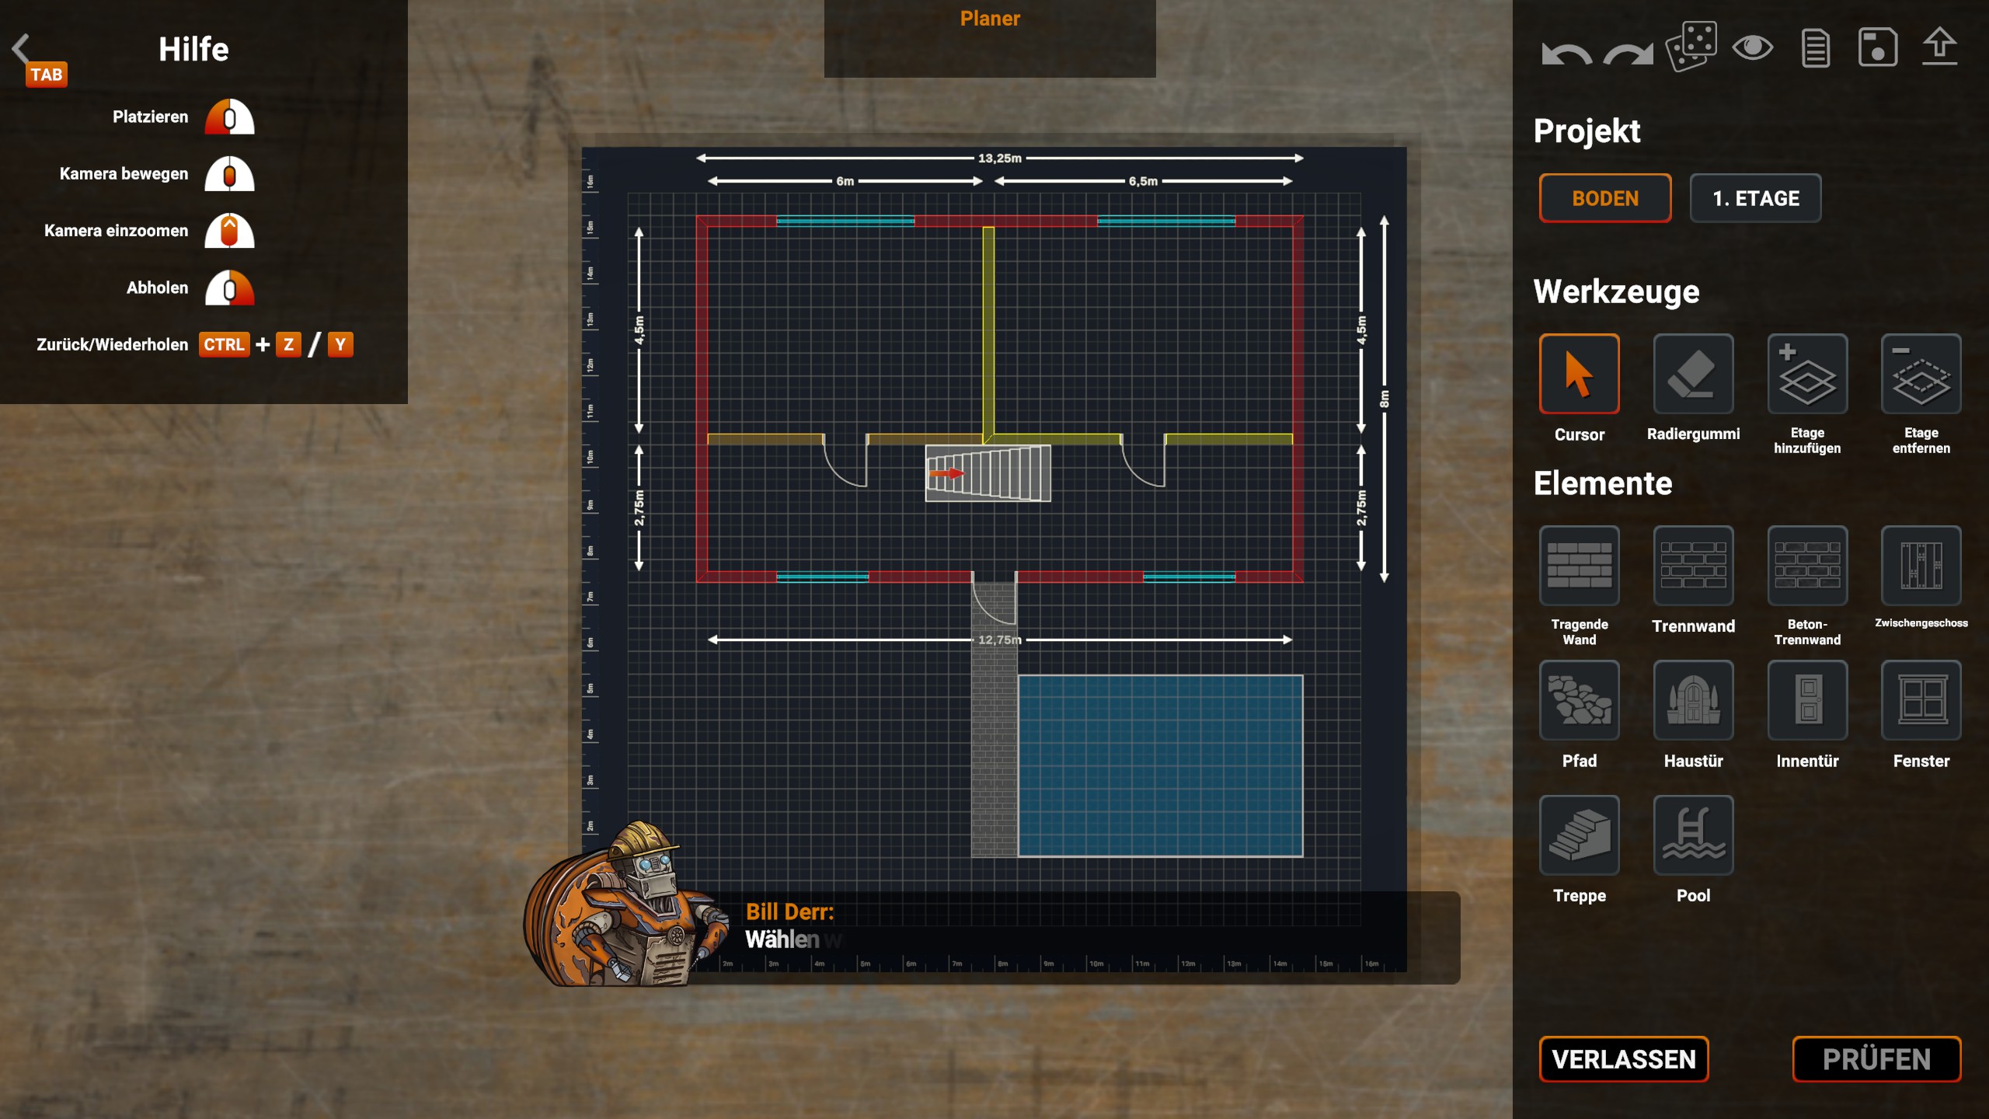Viewport: 1989px width, 1119px height.
Task: Open the document list icon
Action: coord(1815,48)
